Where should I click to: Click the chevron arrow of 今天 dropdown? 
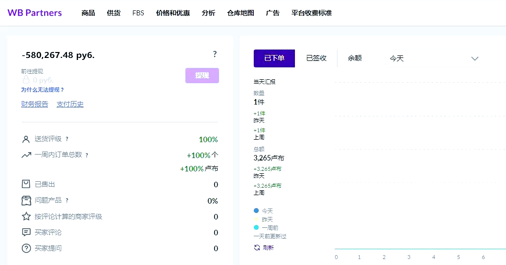coord(475,58)
